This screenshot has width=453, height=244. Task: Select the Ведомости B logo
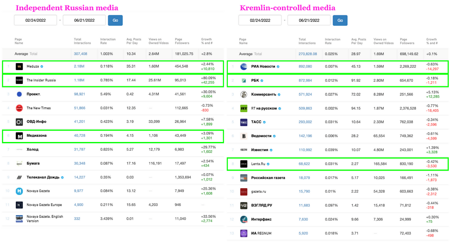tap(244, 136)
